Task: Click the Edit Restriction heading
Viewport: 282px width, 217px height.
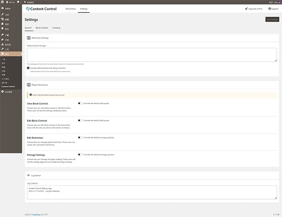Action: (x=35, y=138)
